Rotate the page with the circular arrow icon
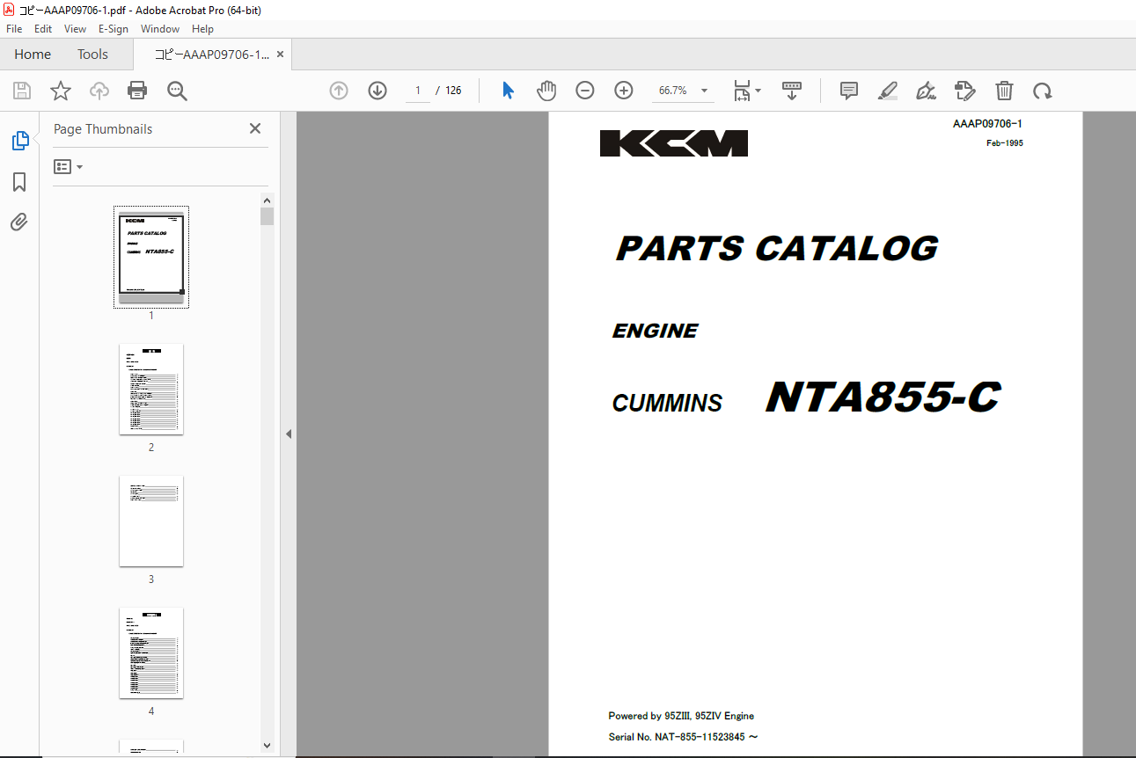Viewport: 1136px width, 758px height. pos(1043,91)
